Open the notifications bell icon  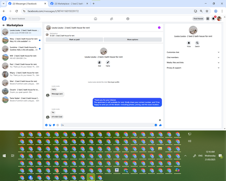pos(213,19)
